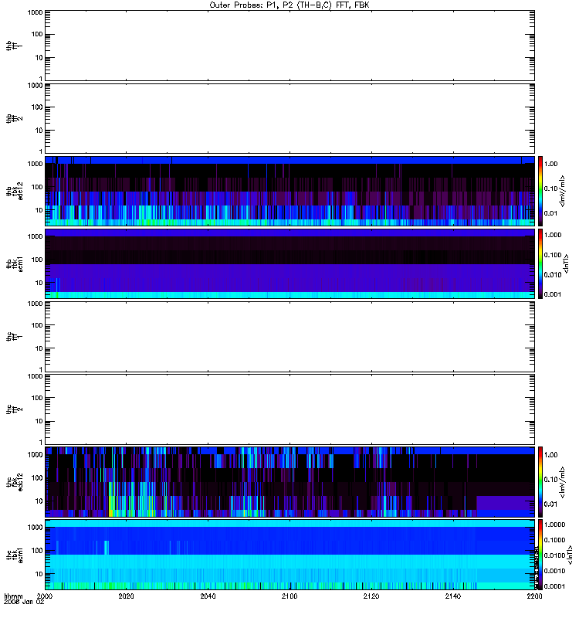This screenshot has width=579, height=618.
Task: Click the empty thb fft 1 plot panel
Action: pos(289,46)
